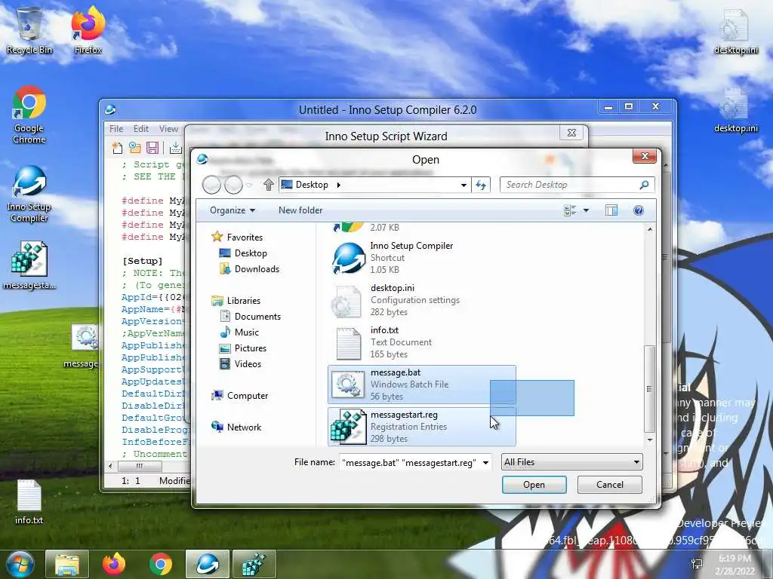Click the Save icon in Inno toolbar
773x579 pixels.
[x=152, y=147]
